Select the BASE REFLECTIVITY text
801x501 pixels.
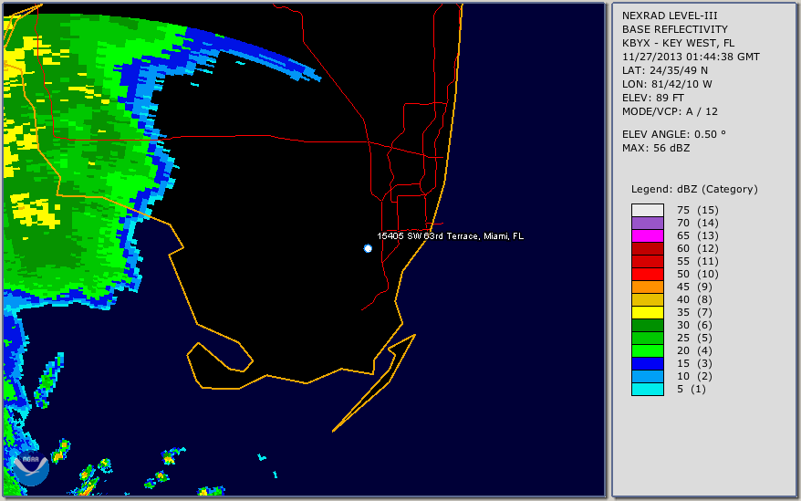point(675,29)
